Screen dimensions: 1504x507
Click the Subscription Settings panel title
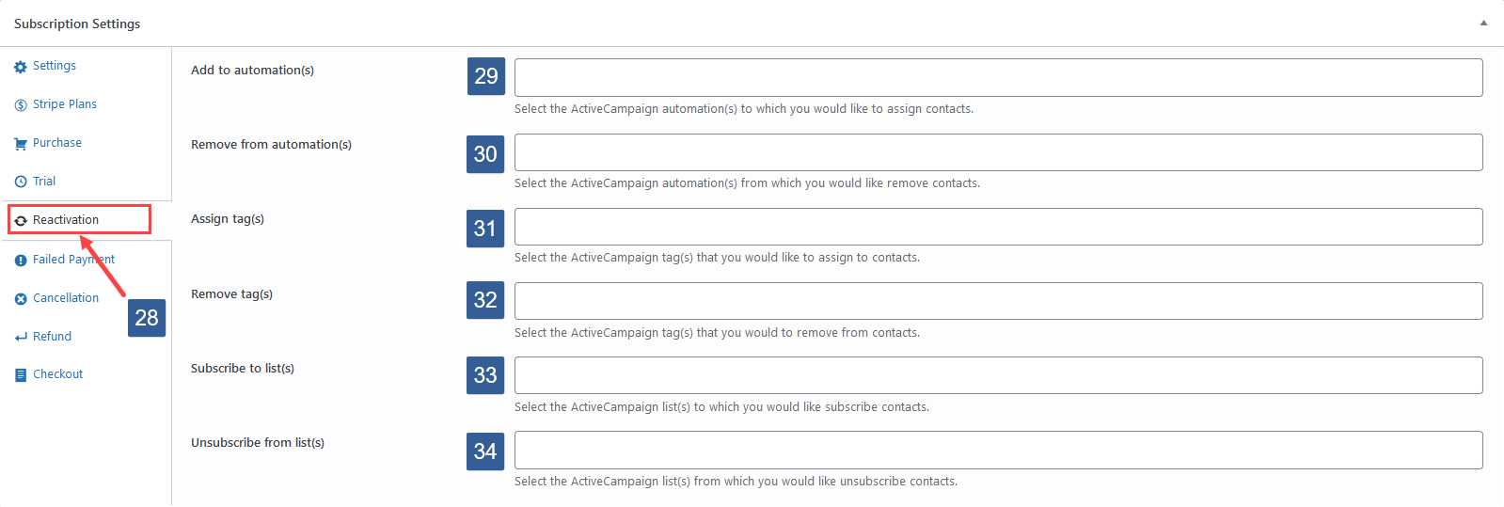pyautogui.click(x=77, y=24)
